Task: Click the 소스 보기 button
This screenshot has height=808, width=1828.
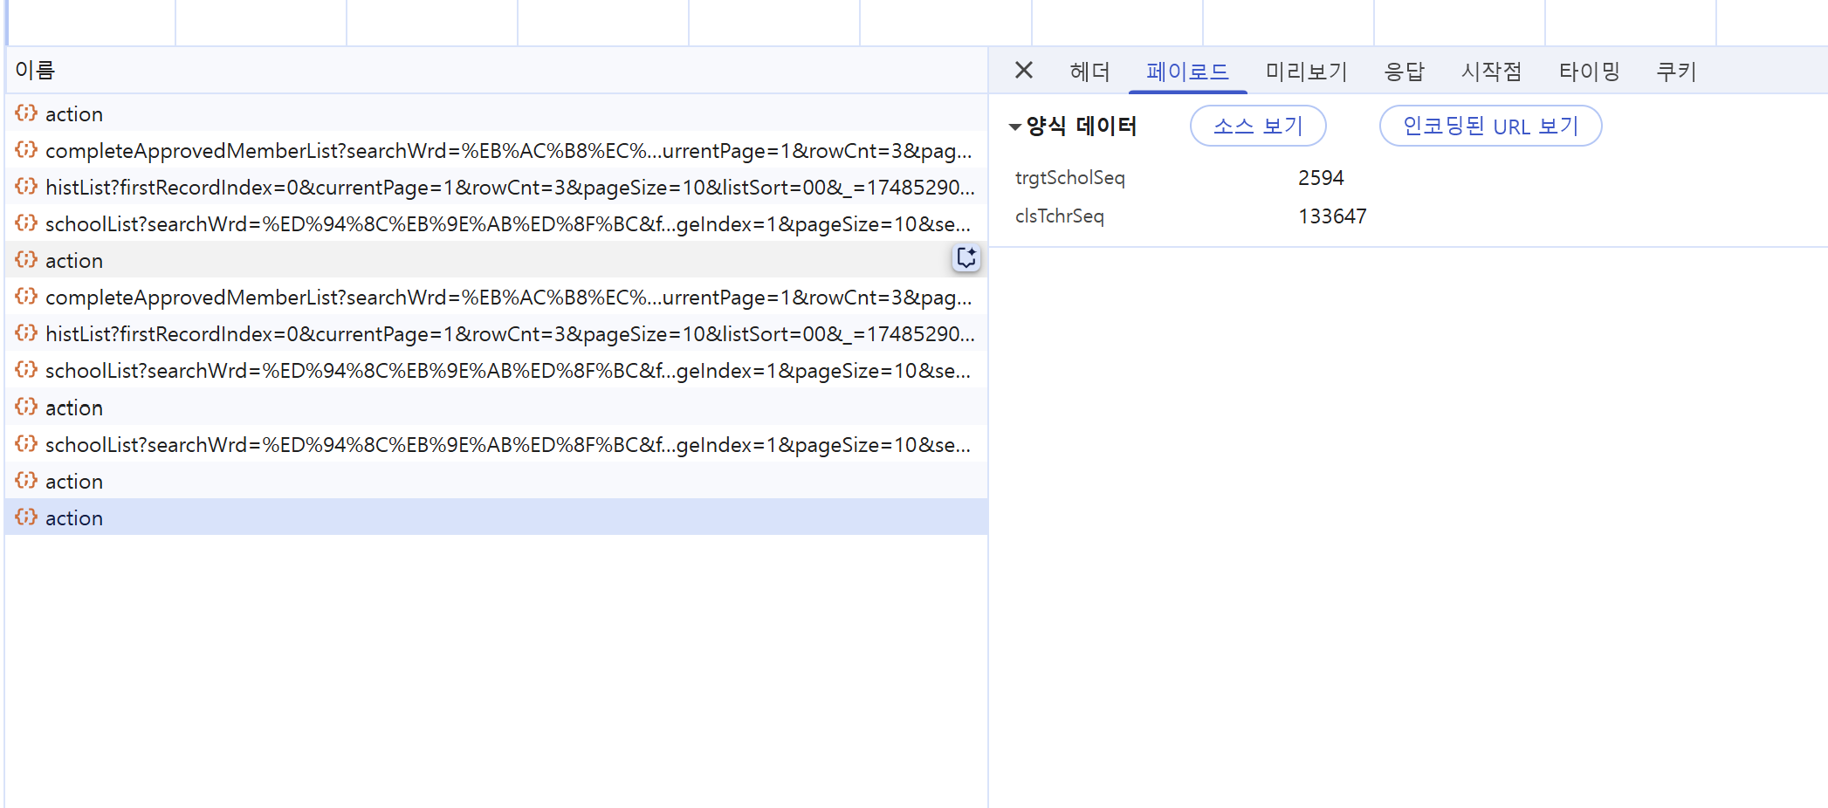Action: click(1257, 127)
